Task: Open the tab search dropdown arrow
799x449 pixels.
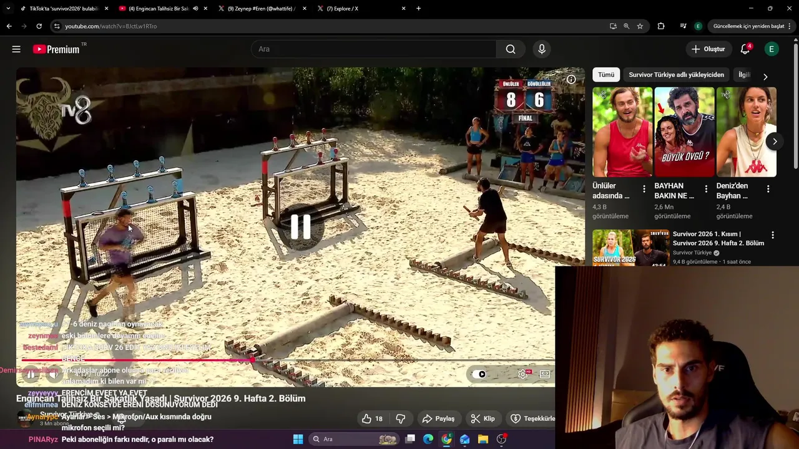Action: click(x=8, y=8)
